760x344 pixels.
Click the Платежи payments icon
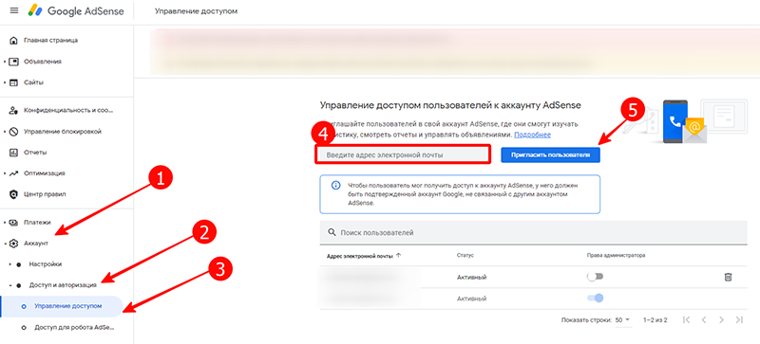point(14,223)
